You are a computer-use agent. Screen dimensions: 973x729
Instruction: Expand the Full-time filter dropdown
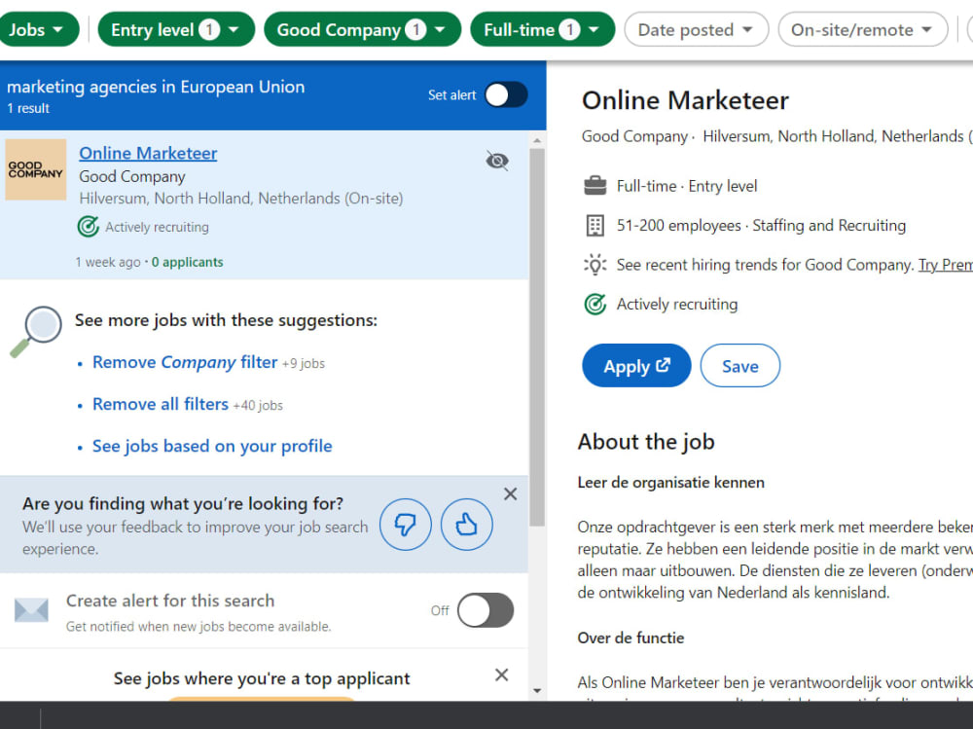(542, 29)
